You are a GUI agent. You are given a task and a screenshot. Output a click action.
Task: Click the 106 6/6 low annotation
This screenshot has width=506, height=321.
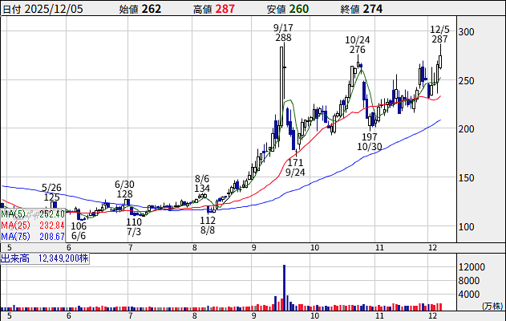[79, 230]
